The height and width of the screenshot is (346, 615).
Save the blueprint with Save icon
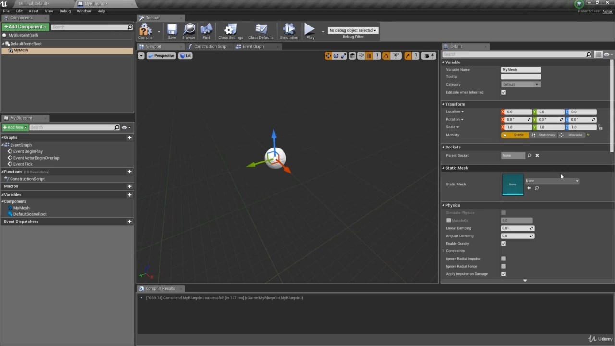click(x=172, y=31)
